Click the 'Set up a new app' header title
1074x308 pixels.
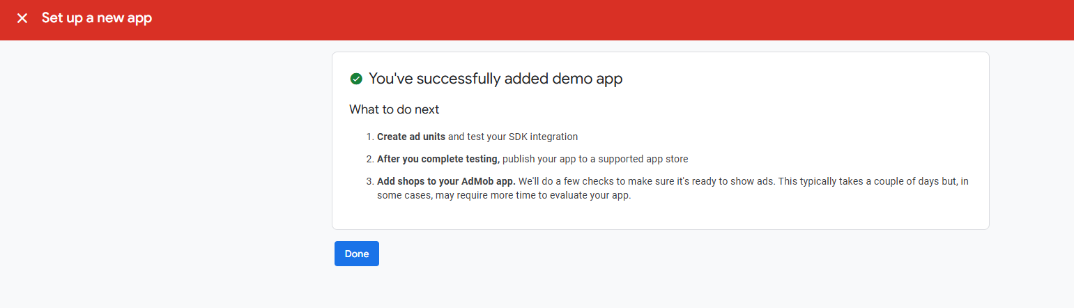(x=97, y=18)
